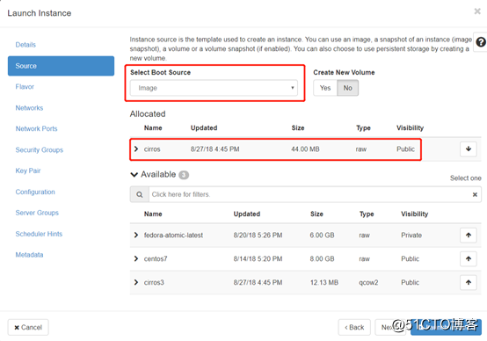Open the help question mark icon
The height and width of the screenshot is (341, 487).
(481, 42)
